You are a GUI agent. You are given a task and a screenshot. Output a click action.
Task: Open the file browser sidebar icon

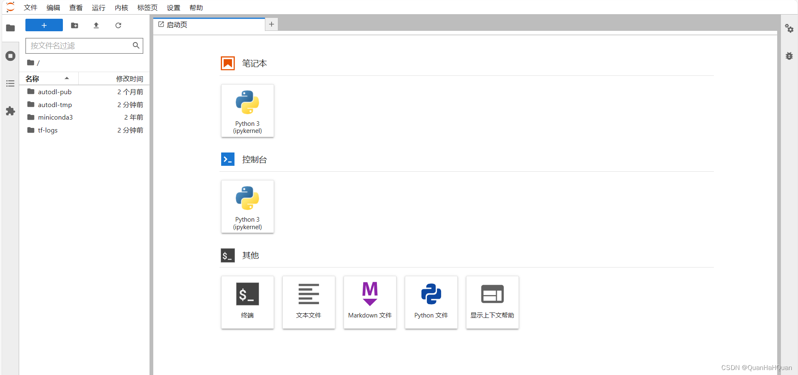pyautogui.click(x=10, y=28)
